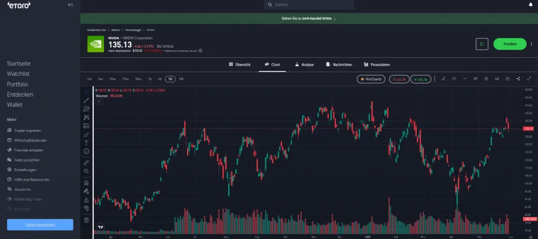Select the 10m timeframe
The image size is (538, 239).
[112, 79]
